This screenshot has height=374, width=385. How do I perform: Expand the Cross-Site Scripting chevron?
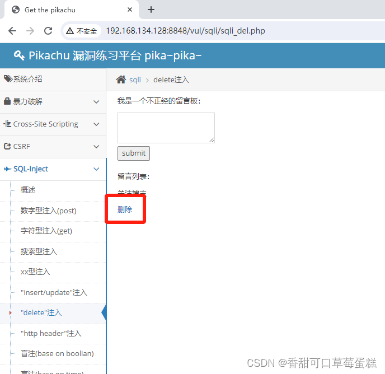[96, 124]
